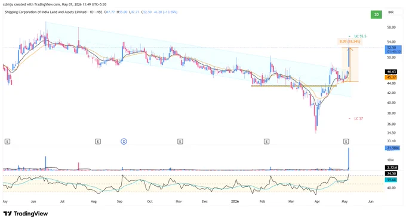Click the 21.58M volume label
The height and width of the screenshot is (222, 406).
click(x=392, y=148)
